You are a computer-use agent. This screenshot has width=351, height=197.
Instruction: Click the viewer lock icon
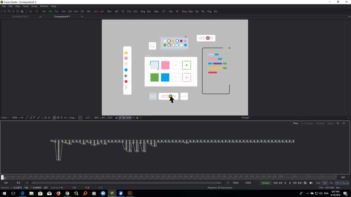coord(116,118)
